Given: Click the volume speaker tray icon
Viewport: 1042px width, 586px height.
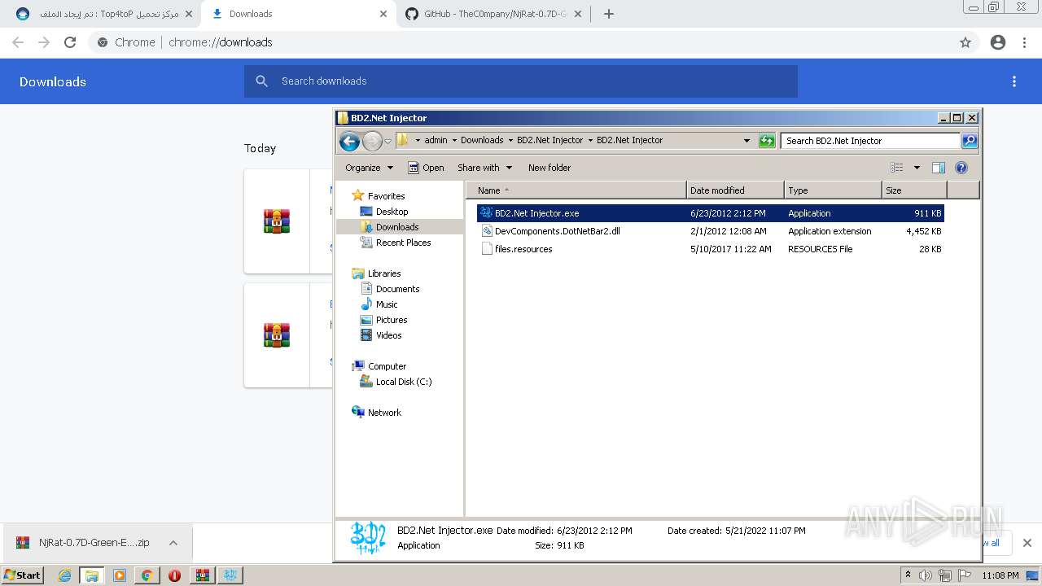Looking at the screenshot, I should point(926,575).
